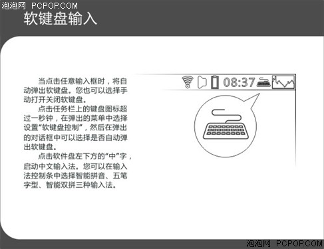Open the performance graph icon in taskbar
324x249 pixels.
pyautogui.click(x=283, y=82)
